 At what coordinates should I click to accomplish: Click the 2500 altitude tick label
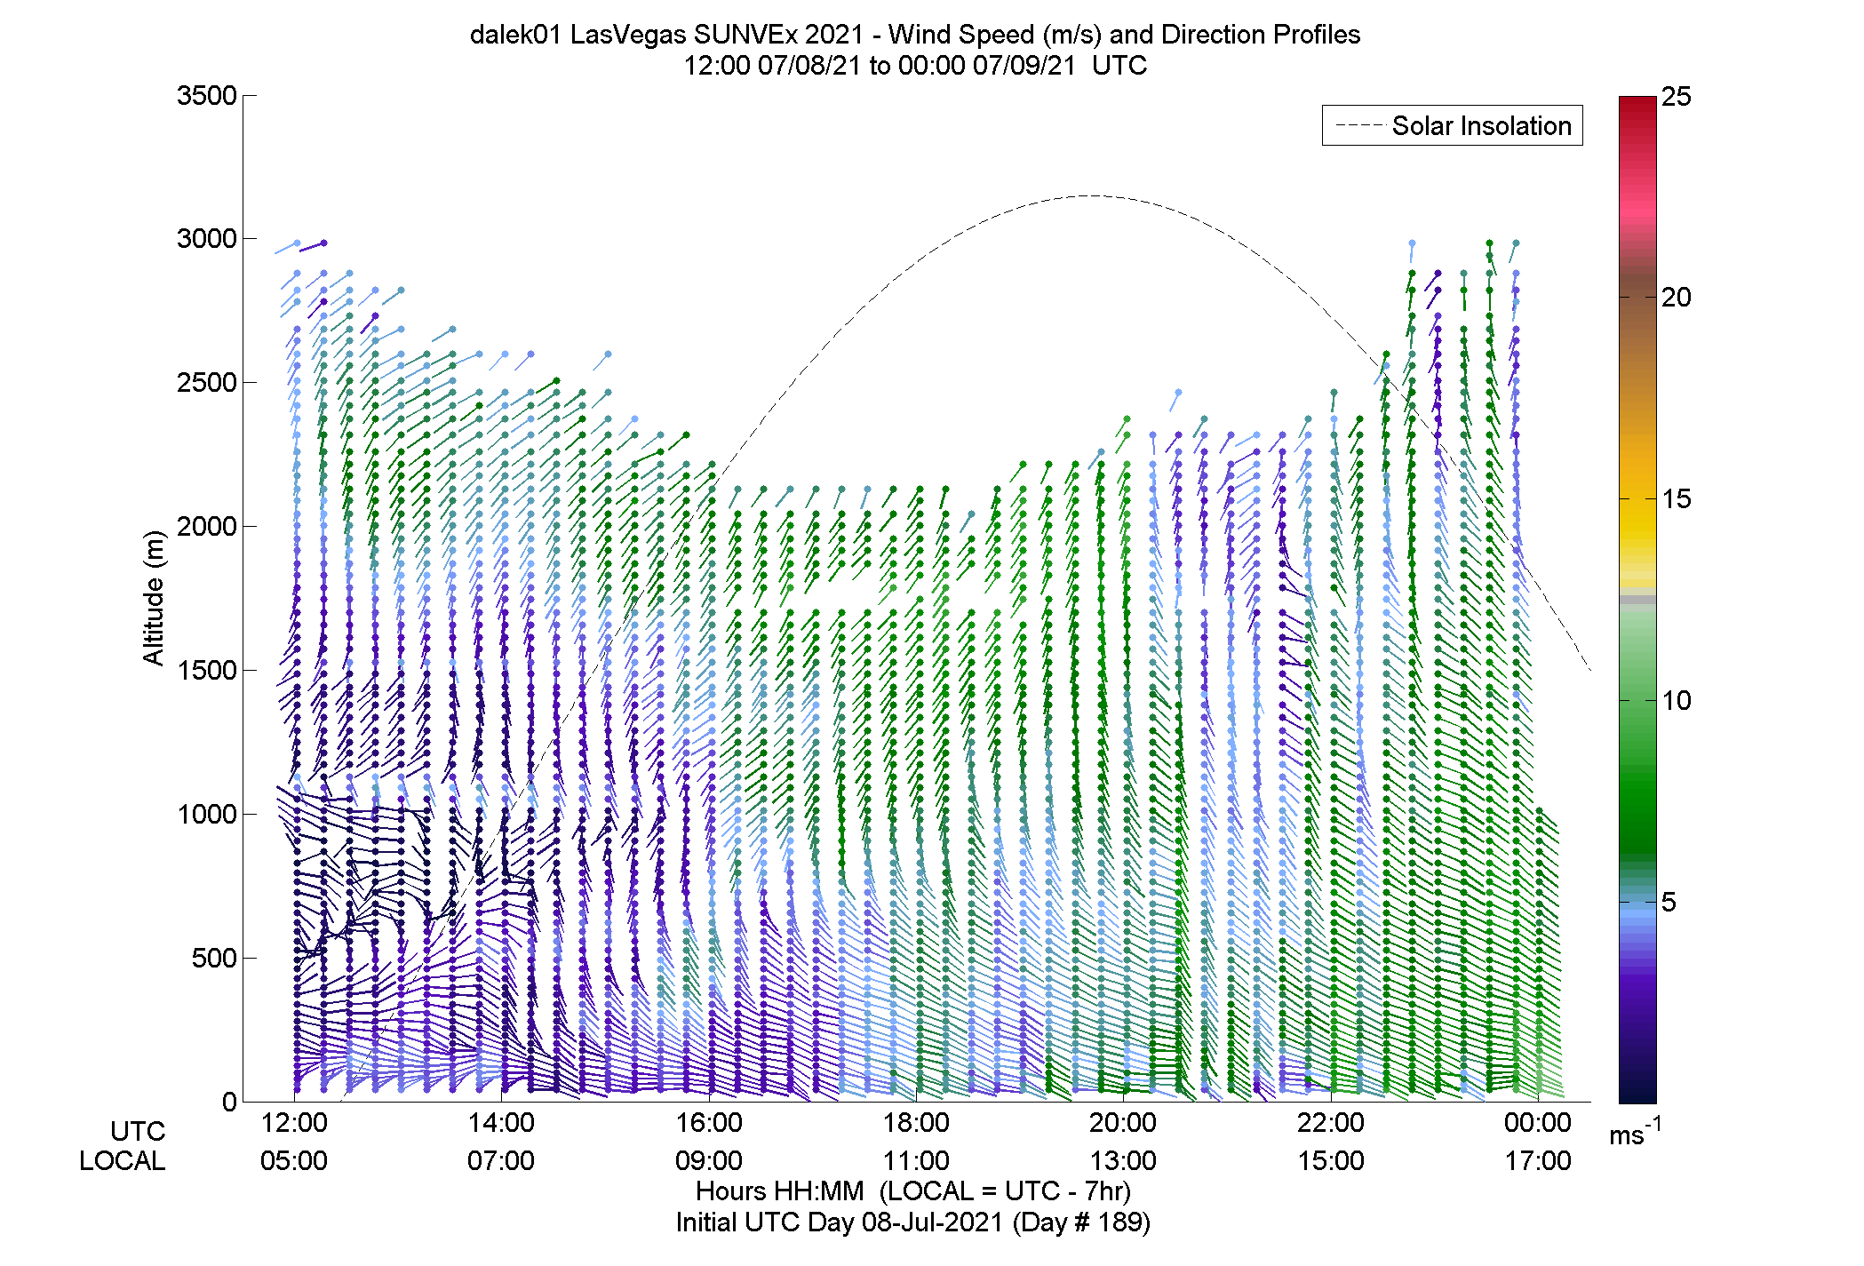tap(206, 382)
